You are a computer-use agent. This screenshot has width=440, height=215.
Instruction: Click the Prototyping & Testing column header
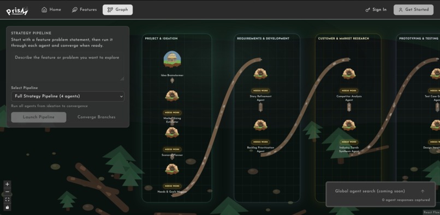[419, 38]
